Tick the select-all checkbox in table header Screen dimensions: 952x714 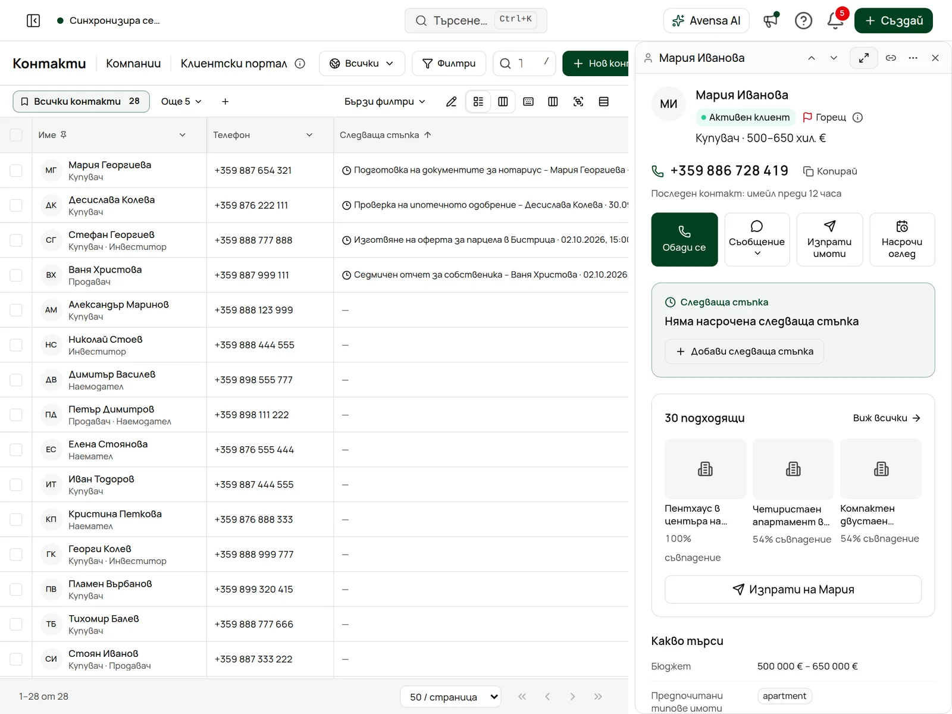coord(16,135)
